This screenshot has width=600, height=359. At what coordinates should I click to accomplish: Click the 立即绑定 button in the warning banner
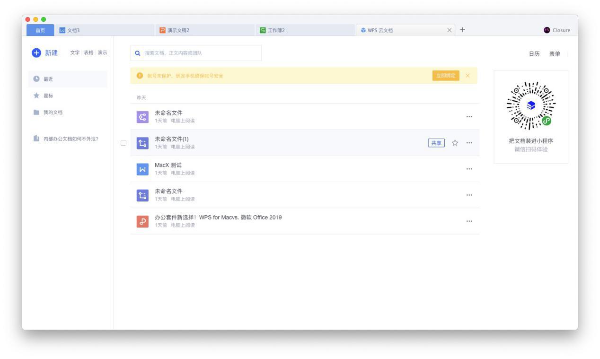click(x=446, y=75)
